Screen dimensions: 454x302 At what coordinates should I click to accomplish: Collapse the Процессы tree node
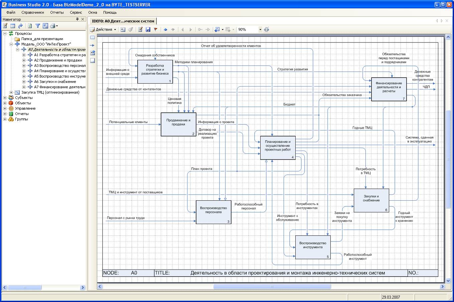[5, 33]
